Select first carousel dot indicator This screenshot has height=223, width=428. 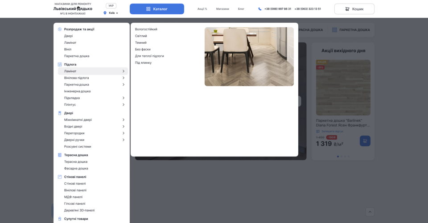338,157
